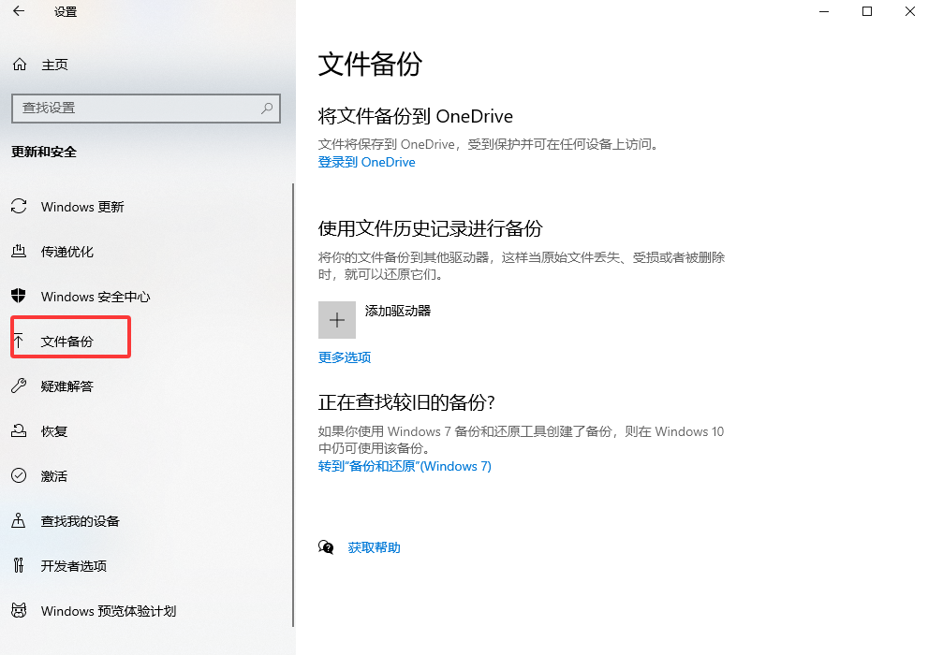The height and width of the screenshot is (655, 928).
Task: Open the 登录到 OneDrive link
Action: pyautogui.click(x=366, y=162)
